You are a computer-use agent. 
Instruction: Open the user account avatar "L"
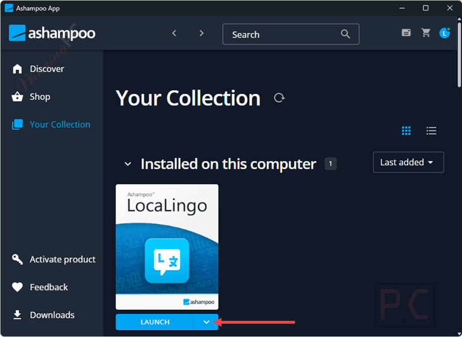[x=445, y=33]
